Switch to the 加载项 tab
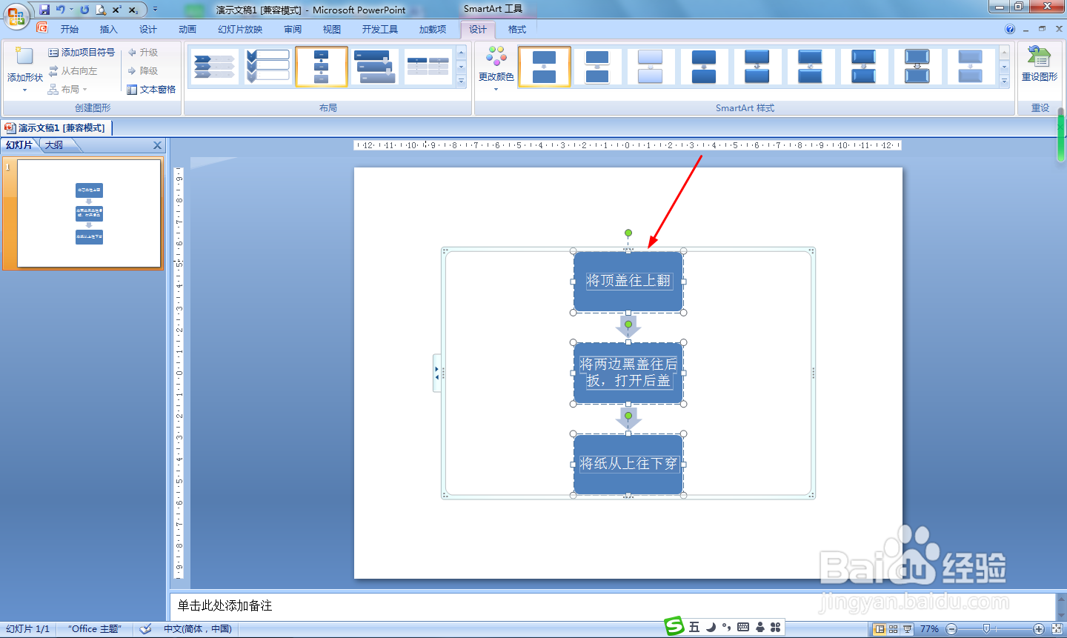Viewport: 1067px width, 638px height. pyautogui.click(x=433, y=29)
